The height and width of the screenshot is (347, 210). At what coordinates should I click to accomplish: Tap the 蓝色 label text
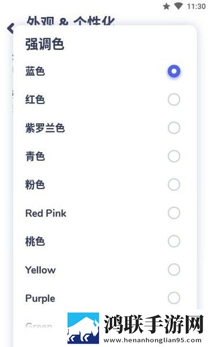(x=35, y=71)
